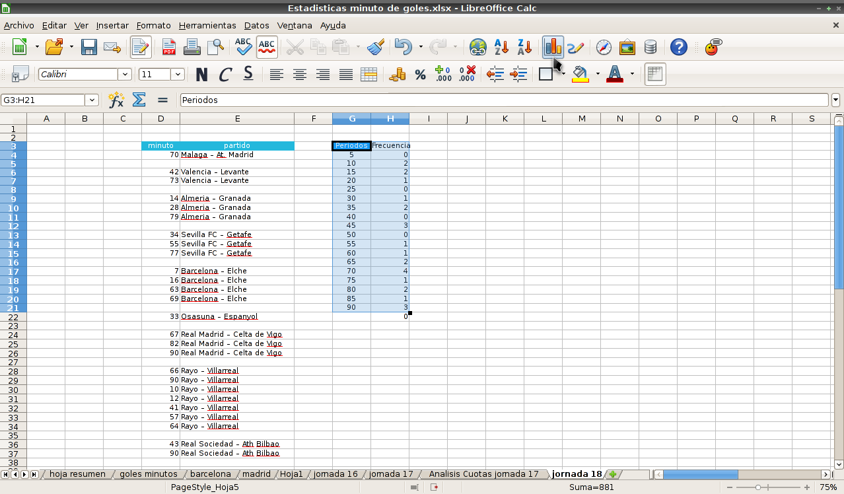Open the Herramientas menu
This screenshot has height=494, width=844.
(x=207, y=25)
